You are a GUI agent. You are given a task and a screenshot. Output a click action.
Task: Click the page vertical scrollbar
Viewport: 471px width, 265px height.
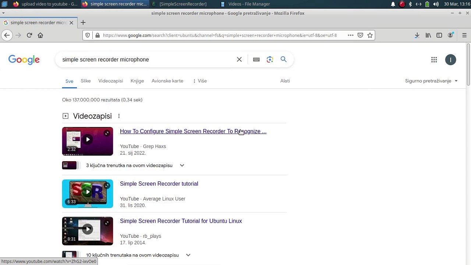[468, 65]
